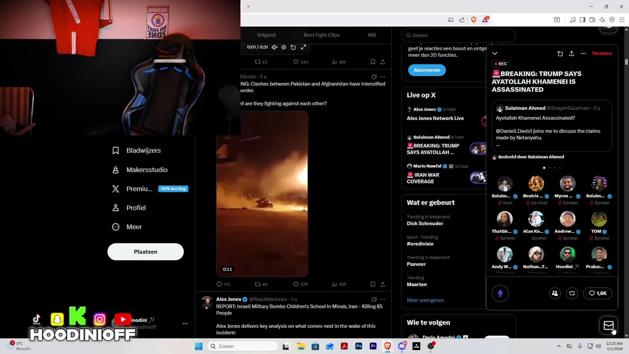Open video settings gear on the top post
This screenshot has height=354, width=629.
click(x=284, y=47)
